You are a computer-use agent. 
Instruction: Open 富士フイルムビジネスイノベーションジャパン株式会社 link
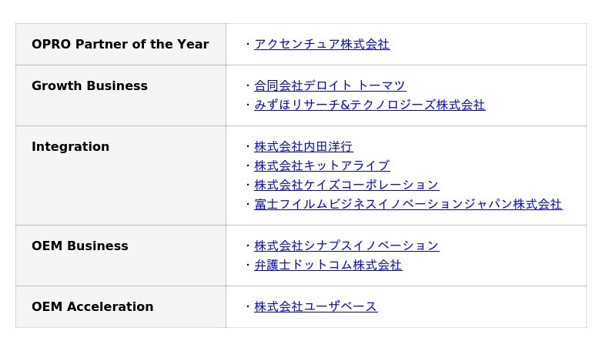pos(408,205)
